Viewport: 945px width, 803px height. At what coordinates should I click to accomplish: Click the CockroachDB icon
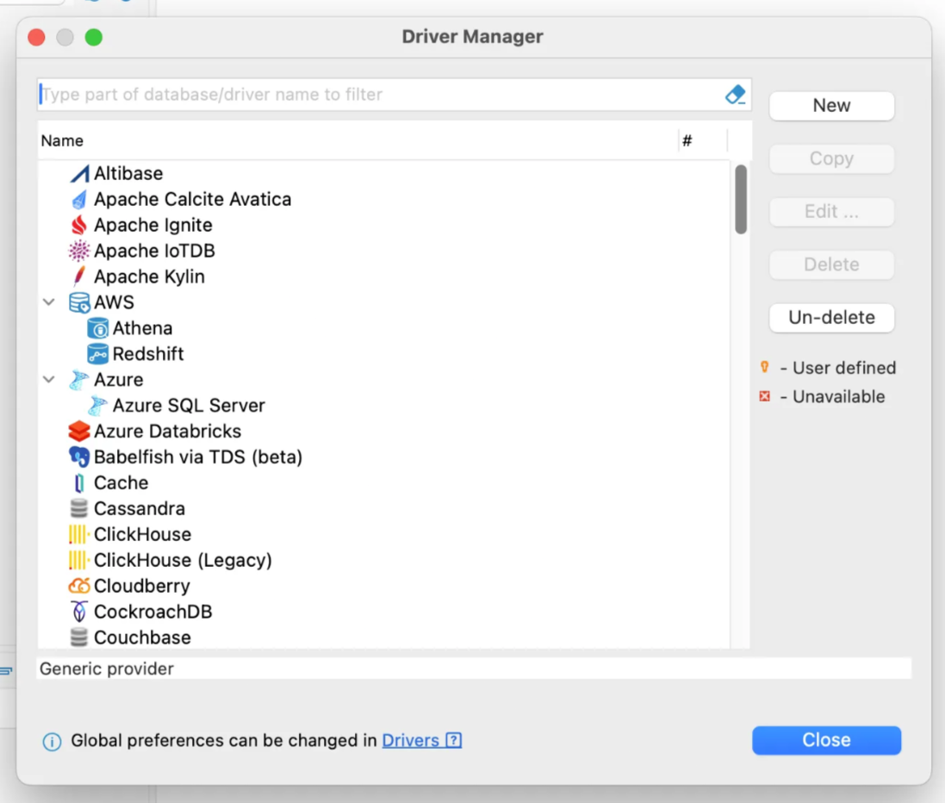[x=79, y=613]
